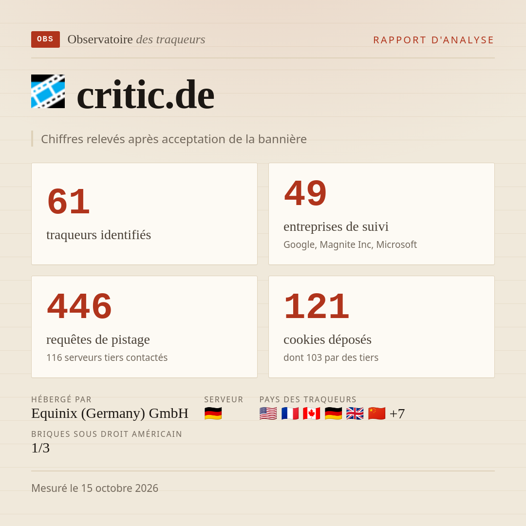Click the label entreprises de suivi
Screen dimensions: 526x526
(x=336, y=227)
